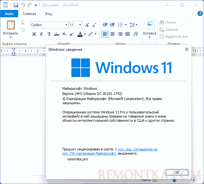204x184 pixels.
Task: Click the text "Версия 24H2 (сборка ОС 26100.1742)"
Action: point(92,94)
